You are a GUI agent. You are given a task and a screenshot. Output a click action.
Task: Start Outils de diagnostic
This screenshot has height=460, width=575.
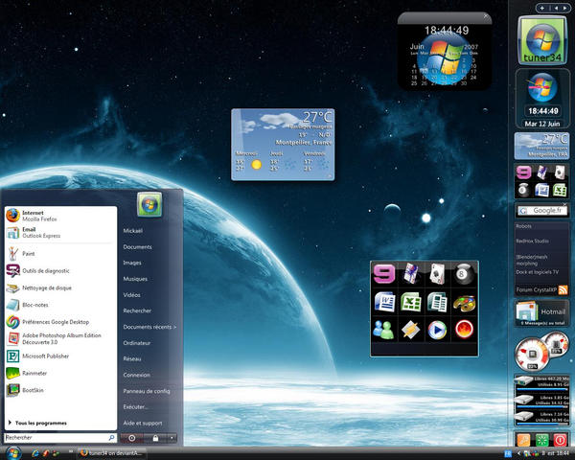[61, 270]
